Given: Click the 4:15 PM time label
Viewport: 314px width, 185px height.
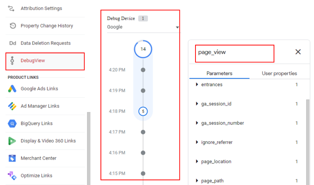Looking at the screenshot, I should pyautogui.click(x=117, y=173).
